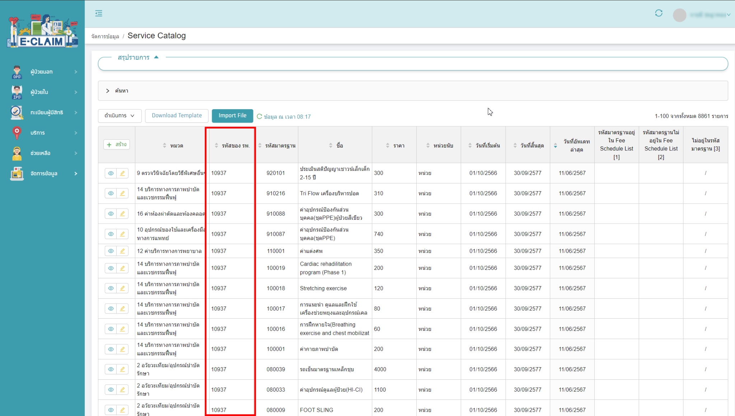This screenshot has width=735, height=416.
Task: Click the Download Template button
Action: pos(177,116)
